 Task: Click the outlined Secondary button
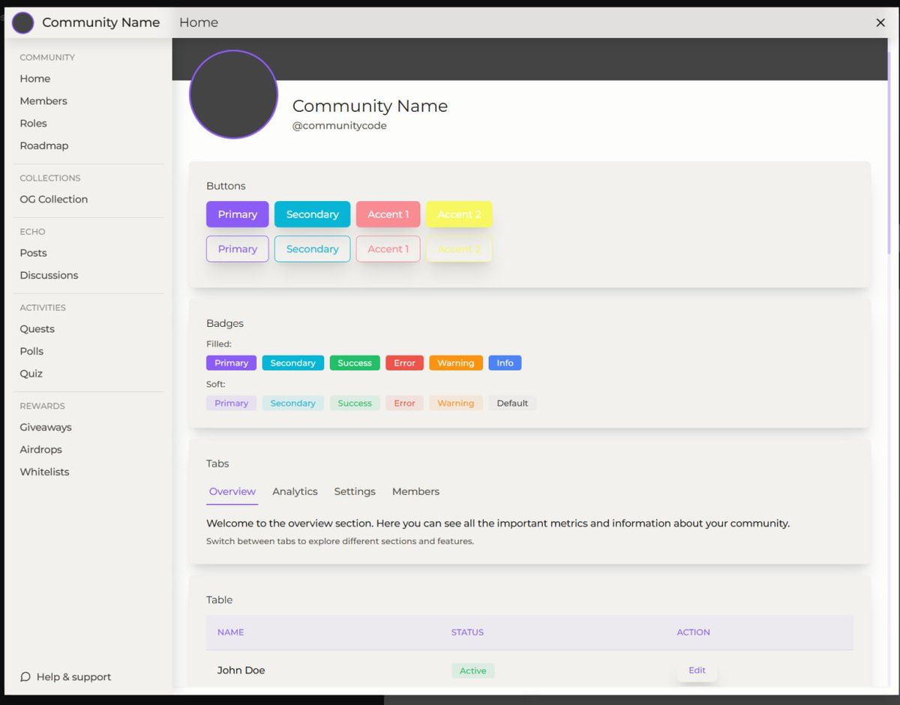(312, 249)
